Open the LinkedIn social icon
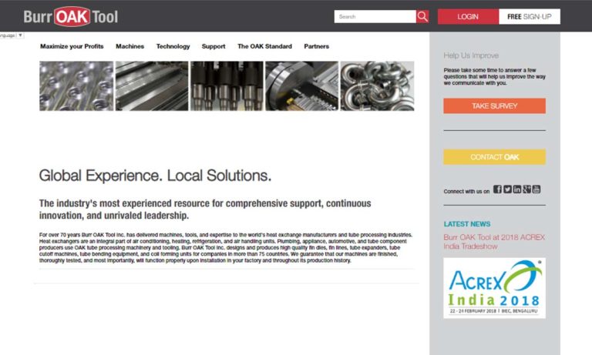Image resolution: width=592 pixels, height=355 pixels. pos(517,189)
